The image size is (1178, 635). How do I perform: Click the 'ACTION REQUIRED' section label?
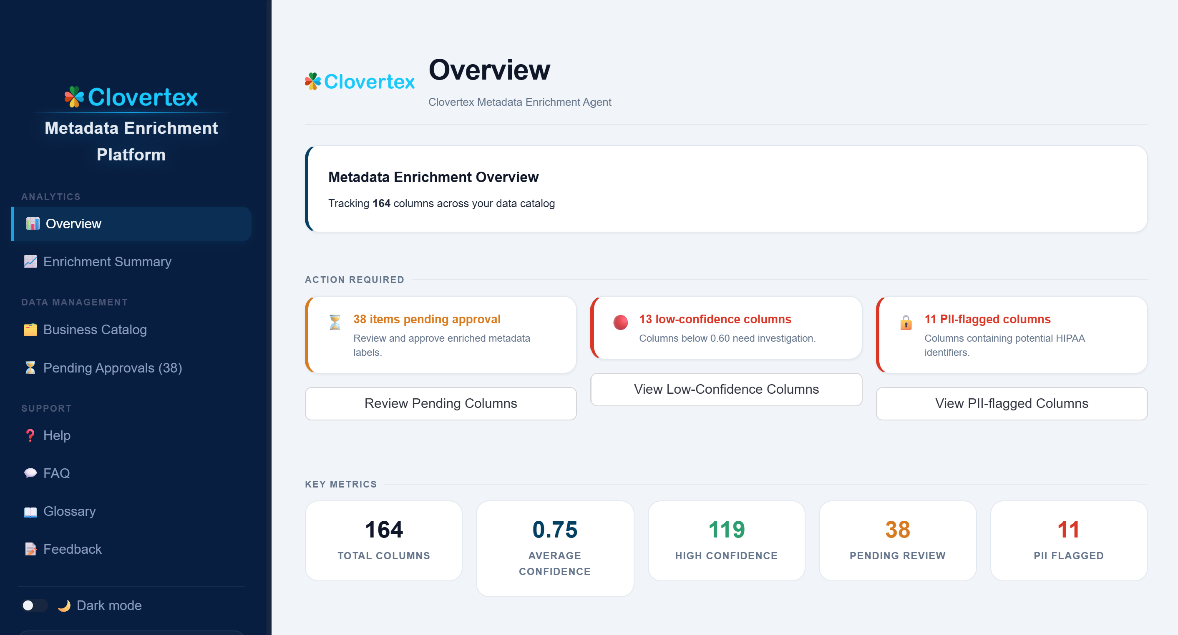tap(355, 280)
